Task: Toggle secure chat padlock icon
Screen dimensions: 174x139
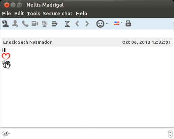Action: coord(128,24)
